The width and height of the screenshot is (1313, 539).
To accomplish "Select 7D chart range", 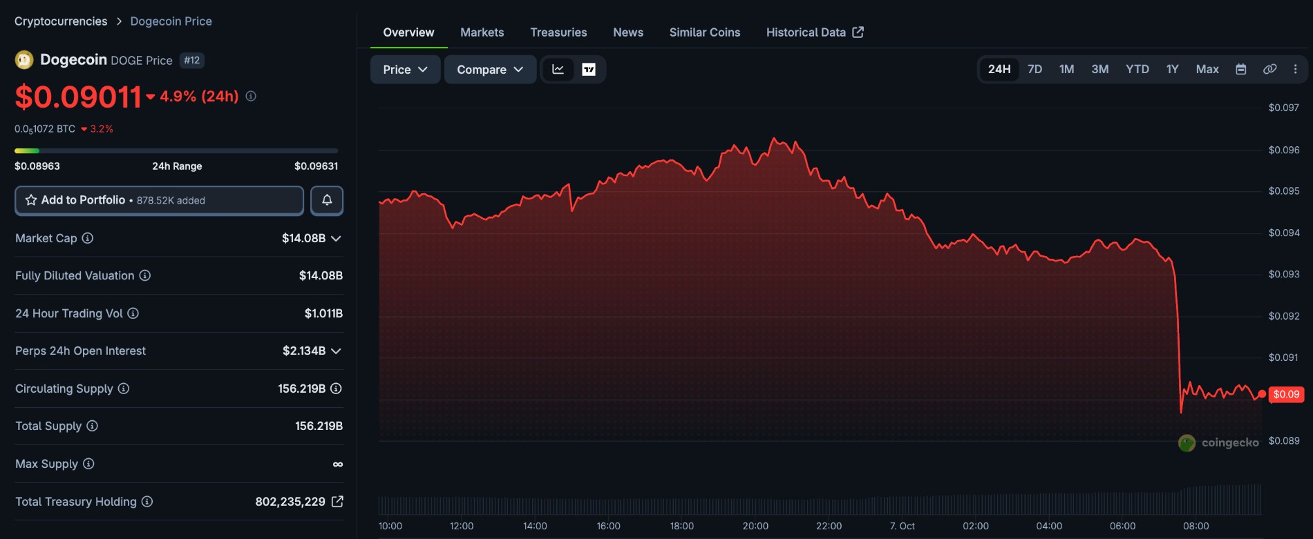I will point(1035,69).
